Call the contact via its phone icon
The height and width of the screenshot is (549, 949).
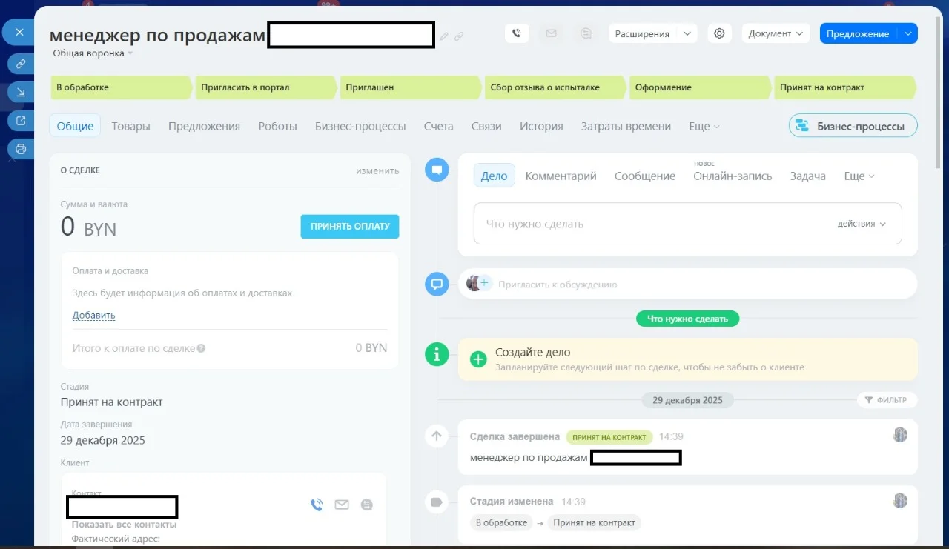pos(317,505)
